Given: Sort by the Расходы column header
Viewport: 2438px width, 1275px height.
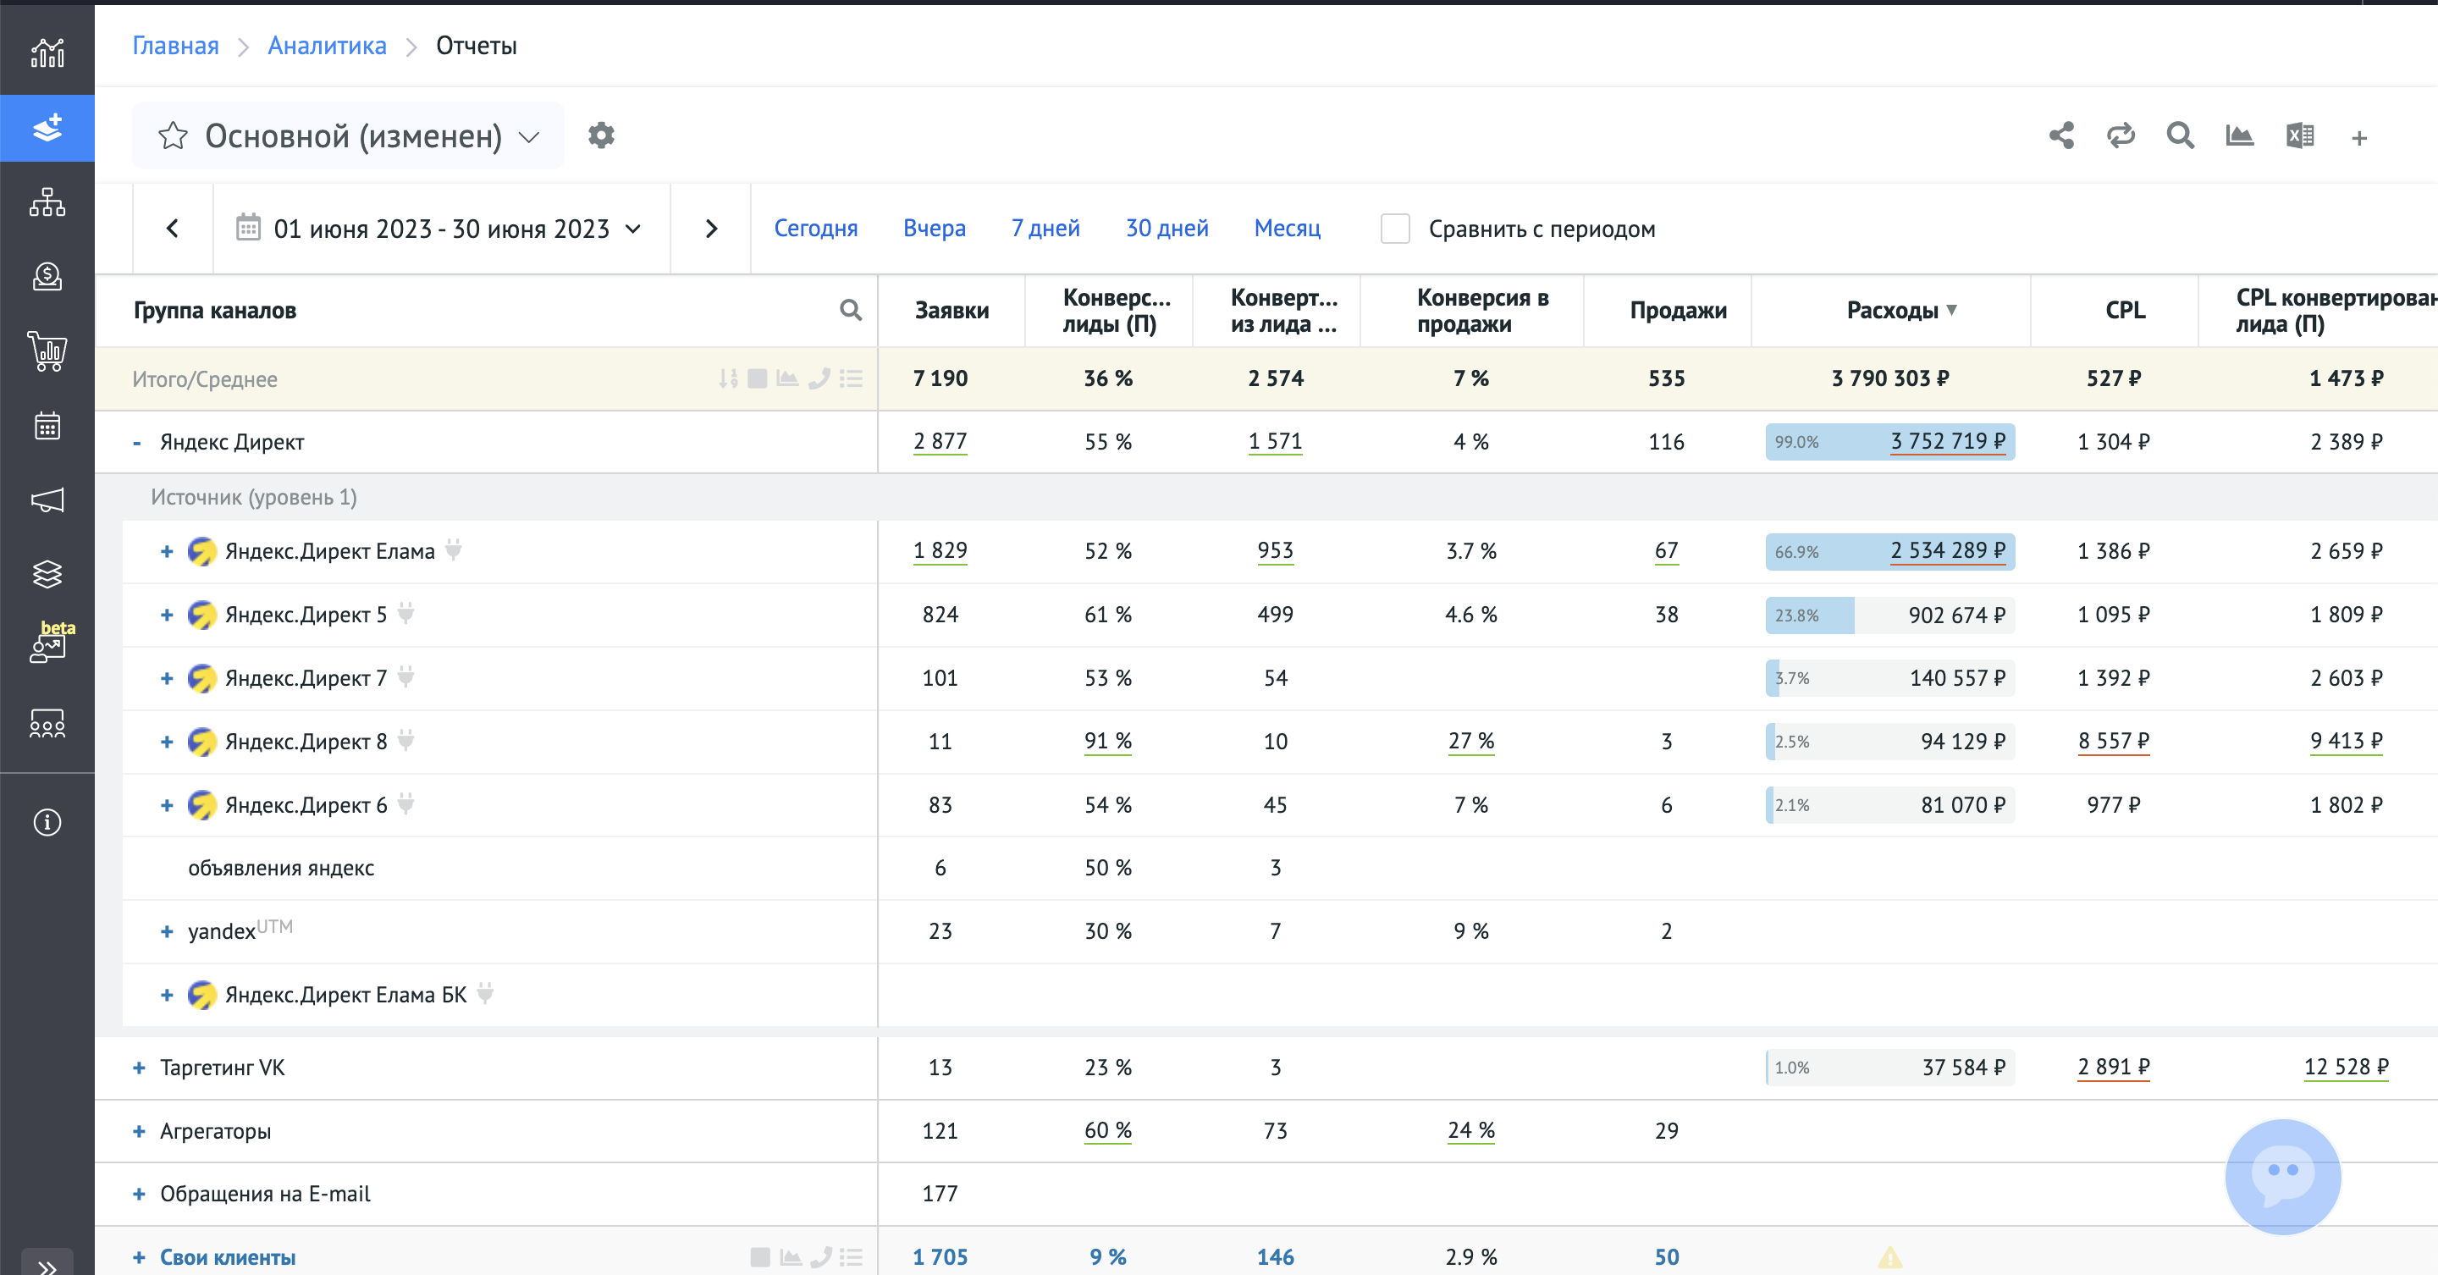Looking at the screenshot, I should pos(1893,311).
